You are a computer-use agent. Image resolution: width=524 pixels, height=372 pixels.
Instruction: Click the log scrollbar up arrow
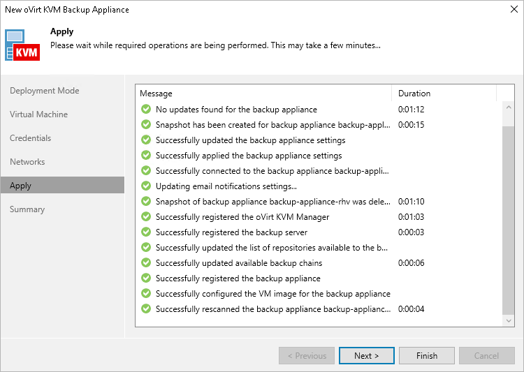click(509, 107)
